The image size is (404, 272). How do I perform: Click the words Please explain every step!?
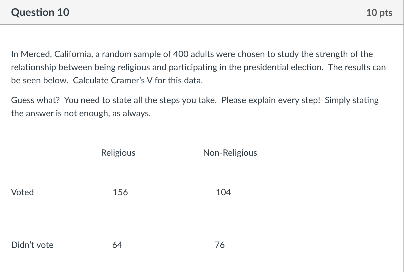tap(271, 100)
